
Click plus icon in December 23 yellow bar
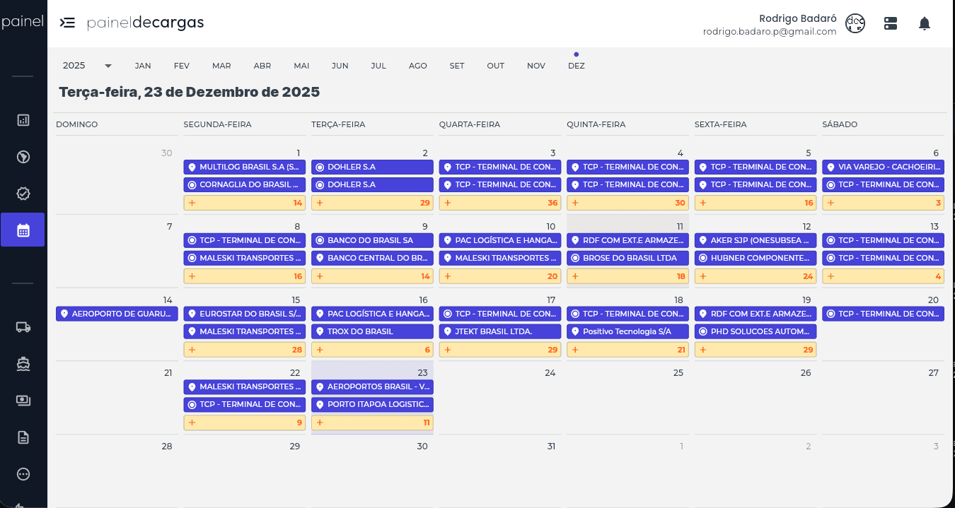pos(320,423)
